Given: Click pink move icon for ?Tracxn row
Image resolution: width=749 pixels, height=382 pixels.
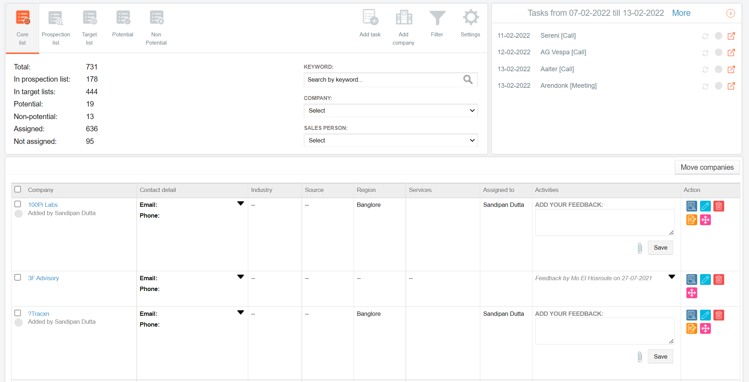Looking at the screenshot, I should [x=705, y=329].
